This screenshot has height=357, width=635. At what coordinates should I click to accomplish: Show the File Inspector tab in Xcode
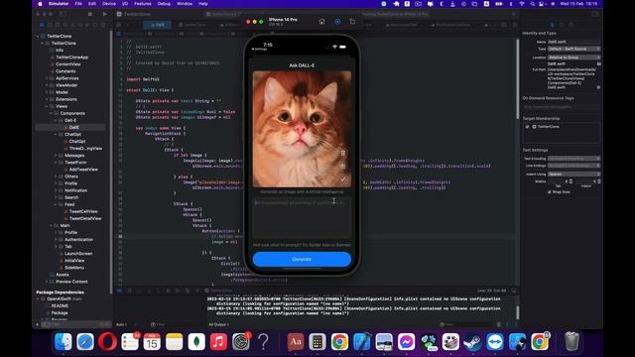pyautogui.click(x=552, y=25)
